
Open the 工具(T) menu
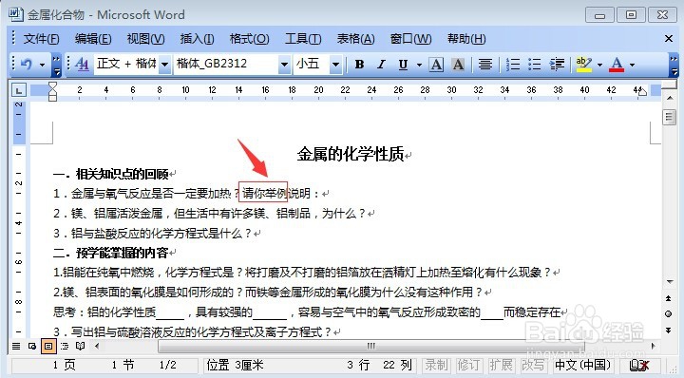pos(303,39)
